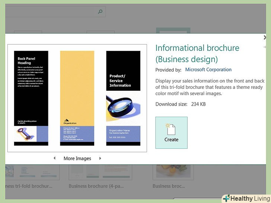The height and width of the screenshot is (203, 271).
Task: Open the Microsoft Corporation provider link
Action: click(x=208, y=70)
